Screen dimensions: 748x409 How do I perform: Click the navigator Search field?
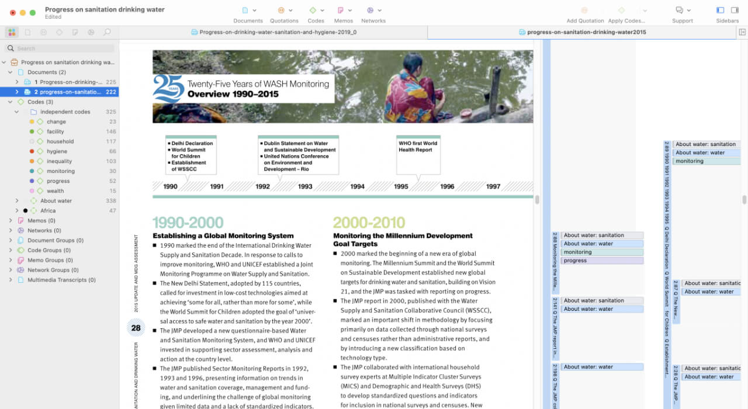[61, 48]
